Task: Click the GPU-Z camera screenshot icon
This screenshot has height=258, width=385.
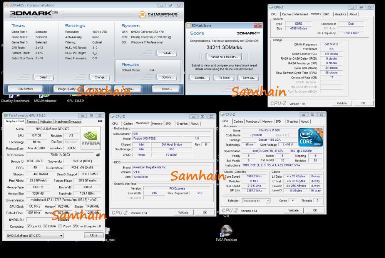Action: (x=100, y=121)
